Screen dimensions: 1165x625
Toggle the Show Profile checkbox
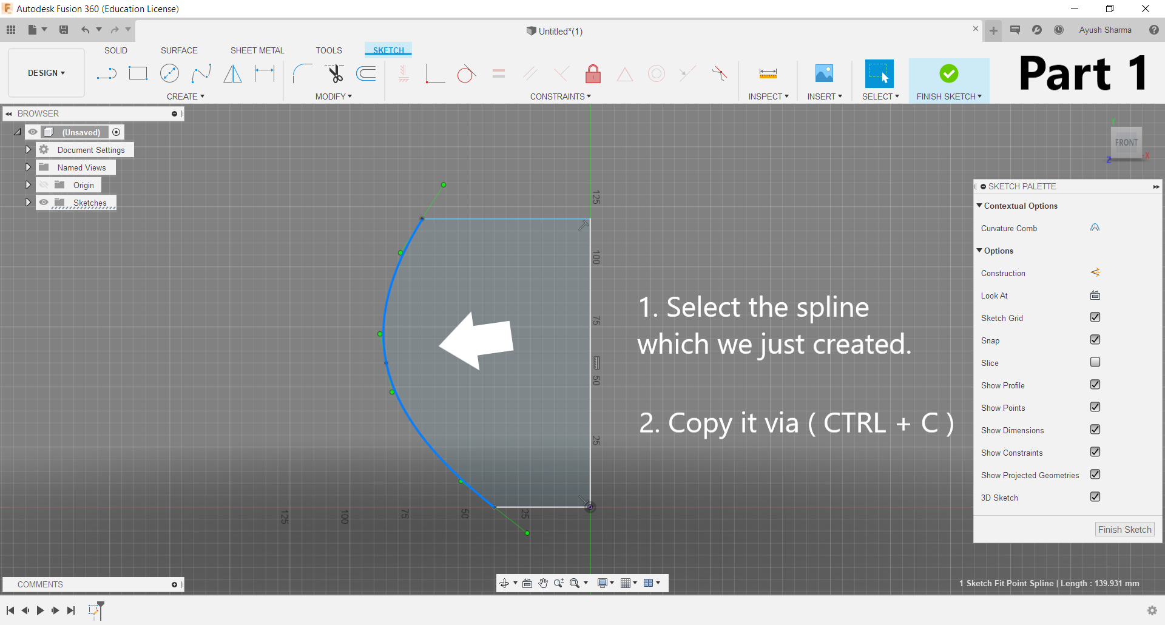tap(1095, 385)
